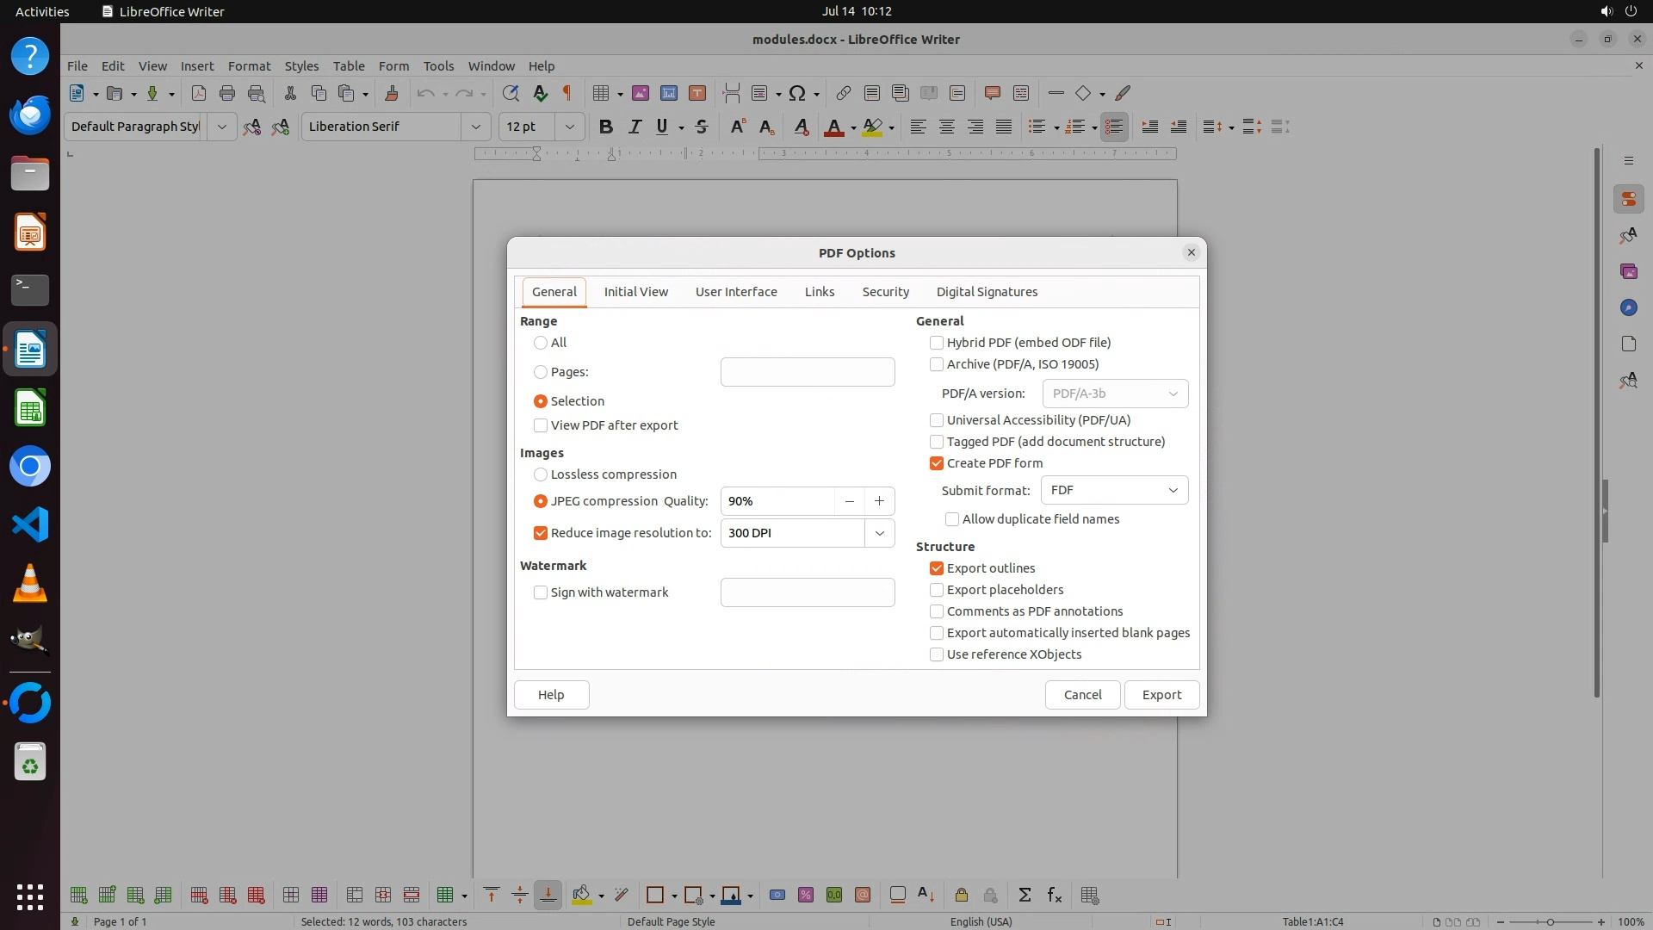The image size is (1653, 930).
Task: Enable Hybrid PDF embed ODF file
Action: tap(937, 343)
